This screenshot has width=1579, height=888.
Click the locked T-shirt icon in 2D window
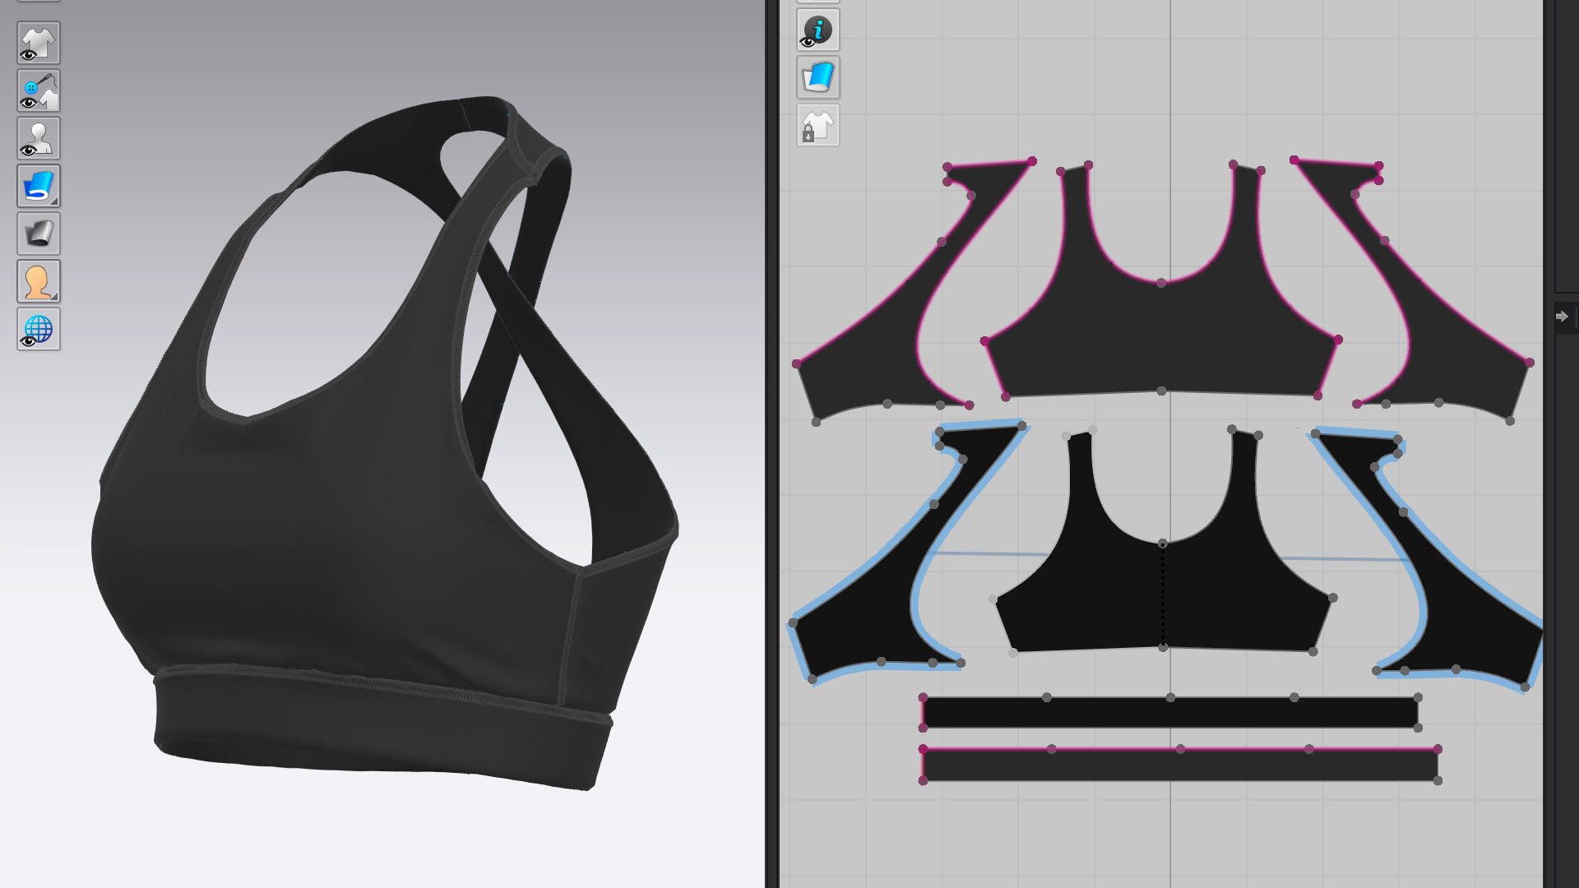pyautogui.click(x=817, y=126)
